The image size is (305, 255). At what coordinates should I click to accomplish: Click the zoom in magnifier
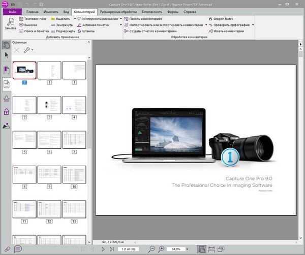coord(162,249)
